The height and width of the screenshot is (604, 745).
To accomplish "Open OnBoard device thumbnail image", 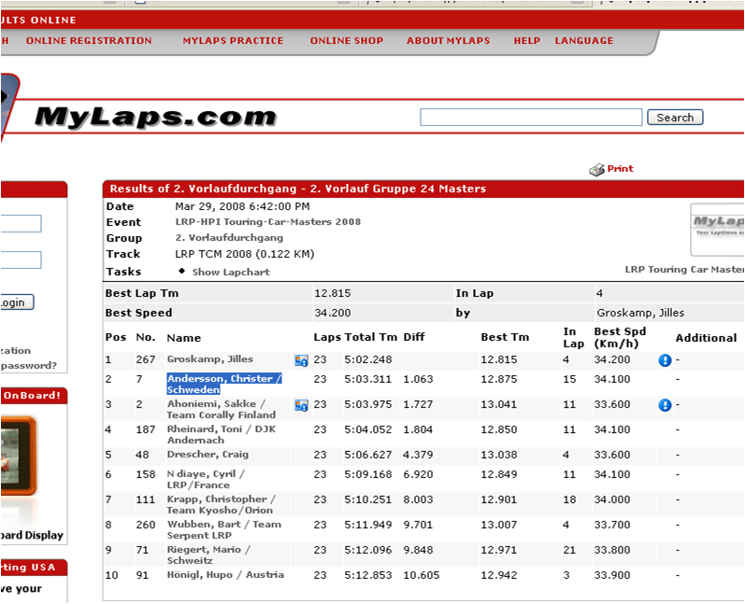I will pyautogui.click(x=18, y=456).
